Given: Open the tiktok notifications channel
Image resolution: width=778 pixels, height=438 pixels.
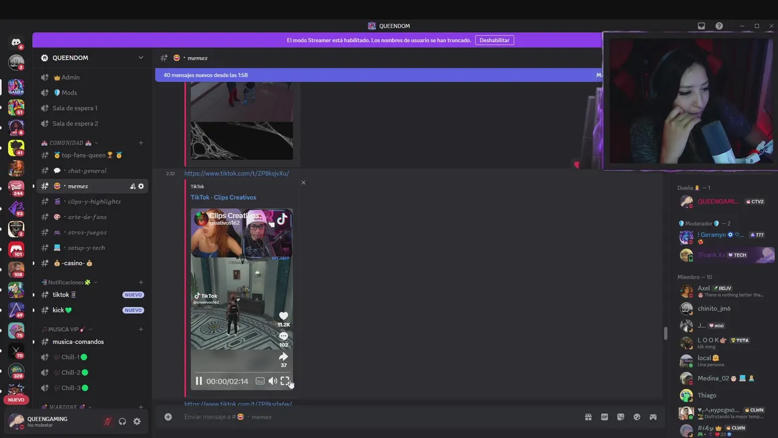Looking at the screenshot, I should coord(92,294).
